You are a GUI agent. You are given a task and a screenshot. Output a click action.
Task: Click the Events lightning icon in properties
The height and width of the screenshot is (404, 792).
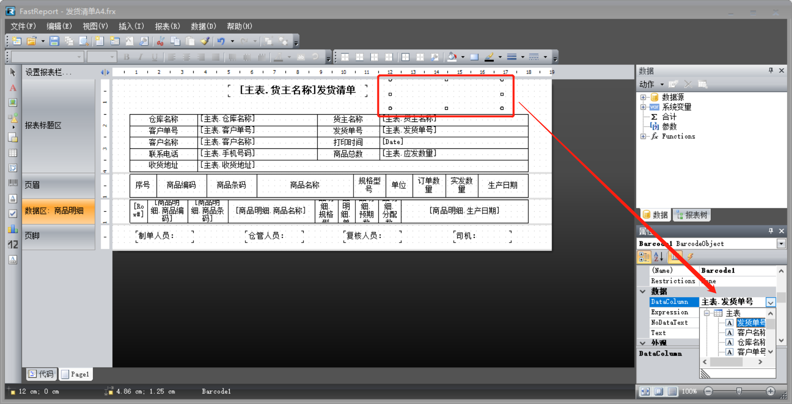(690, 257)
